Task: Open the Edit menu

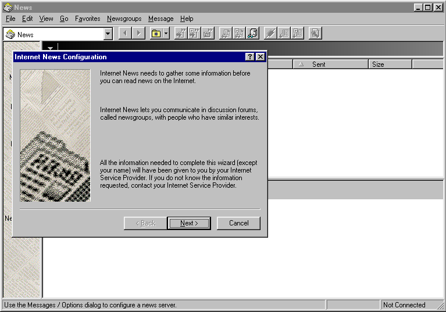Action: [27, 19]
